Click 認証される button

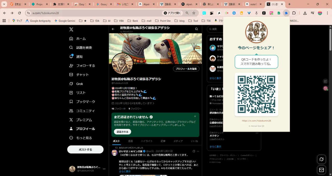coord(122,132)
